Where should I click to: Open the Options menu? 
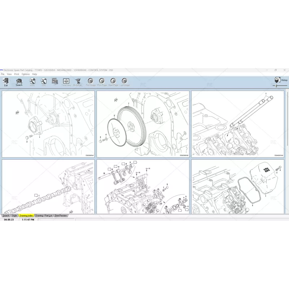[26, 74]
